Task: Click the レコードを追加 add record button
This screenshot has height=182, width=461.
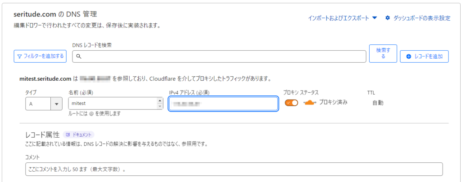Action: tap(424, 56)
